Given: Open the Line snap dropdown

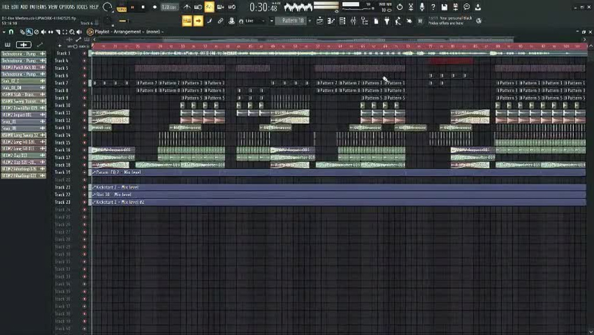Looking at the screenshot, I should click(x=255, y=21).
